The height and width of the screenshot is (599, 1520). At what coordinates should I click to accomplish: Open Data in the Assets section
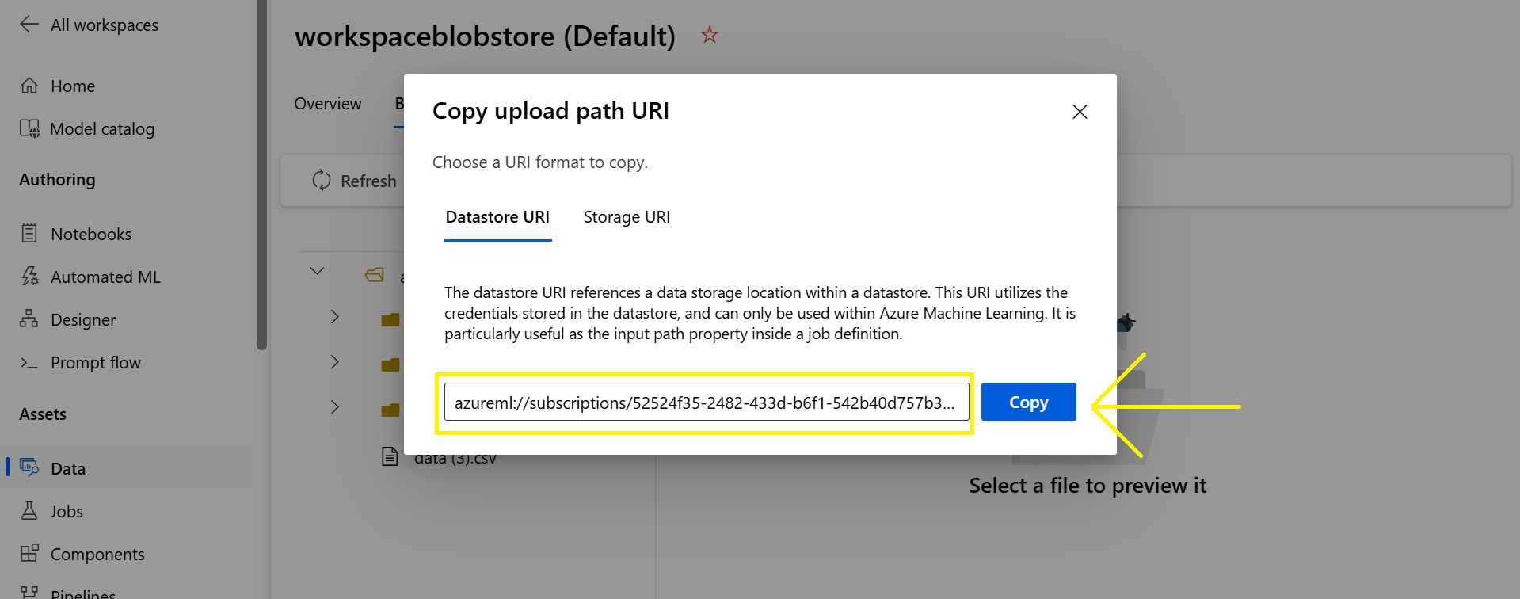coord(68,468)
